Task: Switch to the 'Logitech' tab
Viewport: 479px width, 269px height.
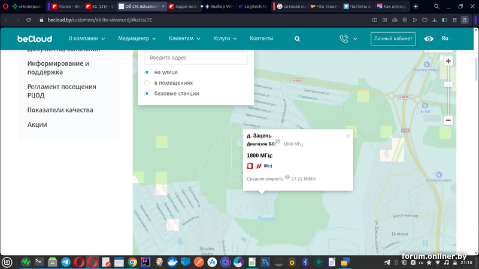Action: pos(253,7)
